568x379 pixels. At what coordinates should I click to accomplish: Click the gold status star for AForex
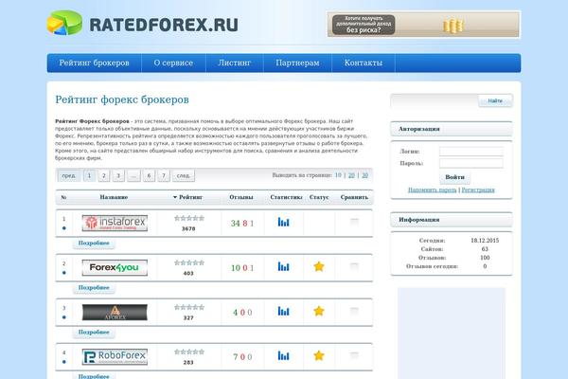[x=319, y=311]
